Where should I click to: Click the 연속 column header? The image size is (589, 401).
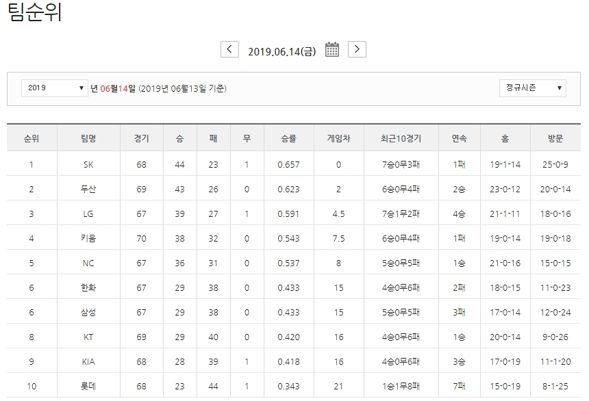tap(459, 138)
